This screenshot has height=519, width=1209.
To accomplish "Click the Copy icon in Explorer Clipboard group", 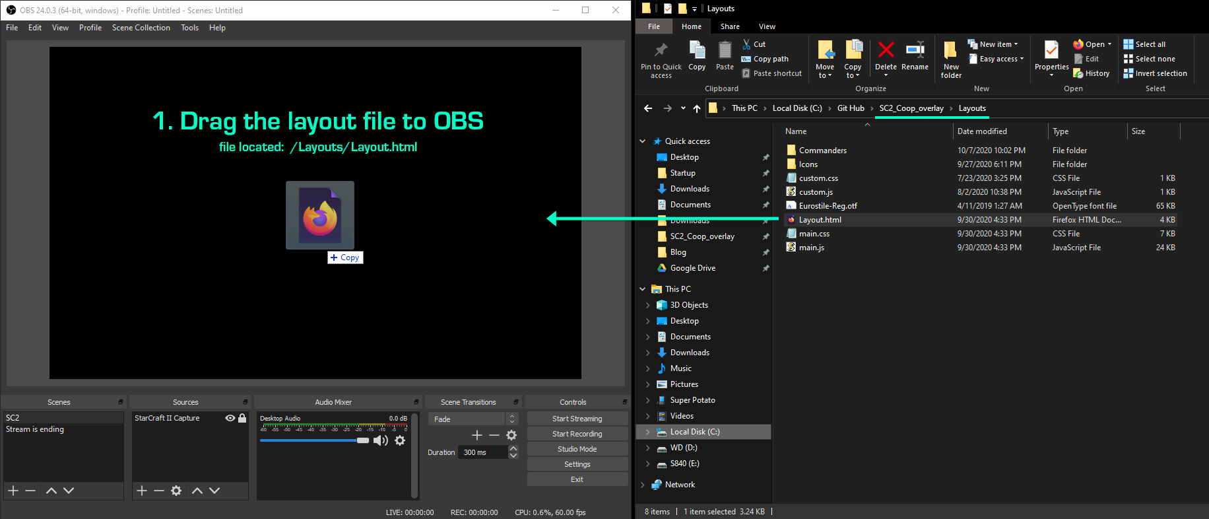I will (697, 56).
